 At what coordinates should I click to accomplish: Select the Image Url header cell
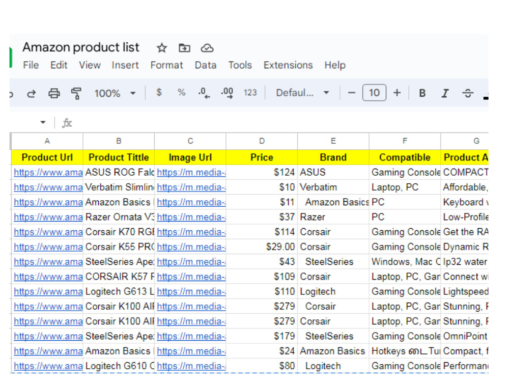(190, 157)
